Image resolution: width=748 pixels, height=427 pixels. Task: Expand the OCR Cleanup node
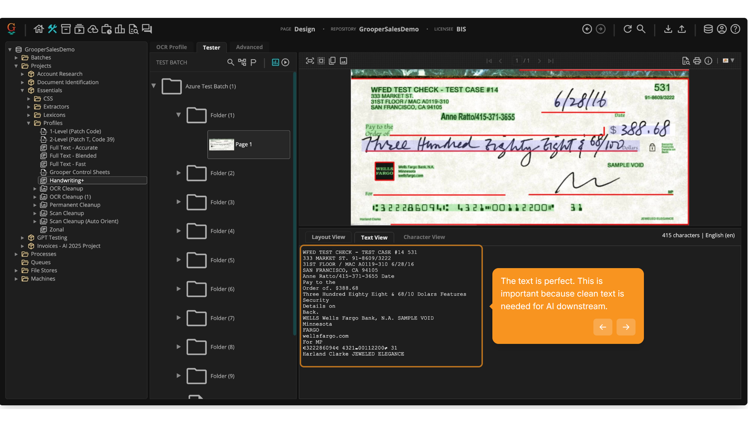click(35, 189)
